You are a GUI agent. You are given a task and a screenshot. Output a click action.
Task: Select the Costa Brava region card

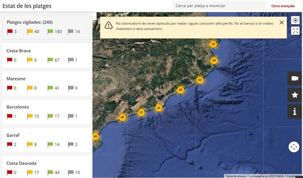click(x=46, y=55)
